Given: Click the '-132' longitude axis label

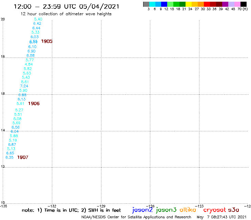Looking at the screenshot, I should [x=52, y=206].
